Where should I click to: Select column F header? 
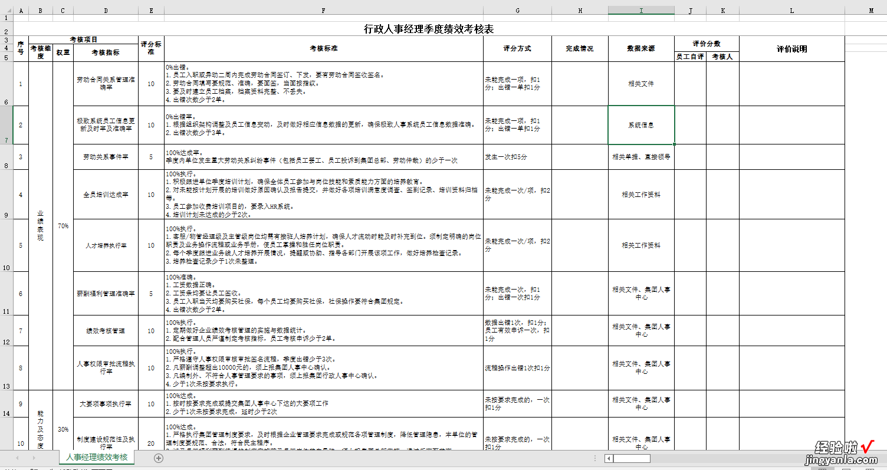pyautogui.click(x=324, y=10)
